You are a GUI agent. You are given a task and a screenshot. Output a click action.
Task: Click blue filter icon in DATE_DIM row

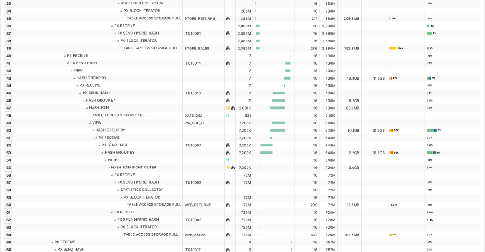(x=228, y=115)
